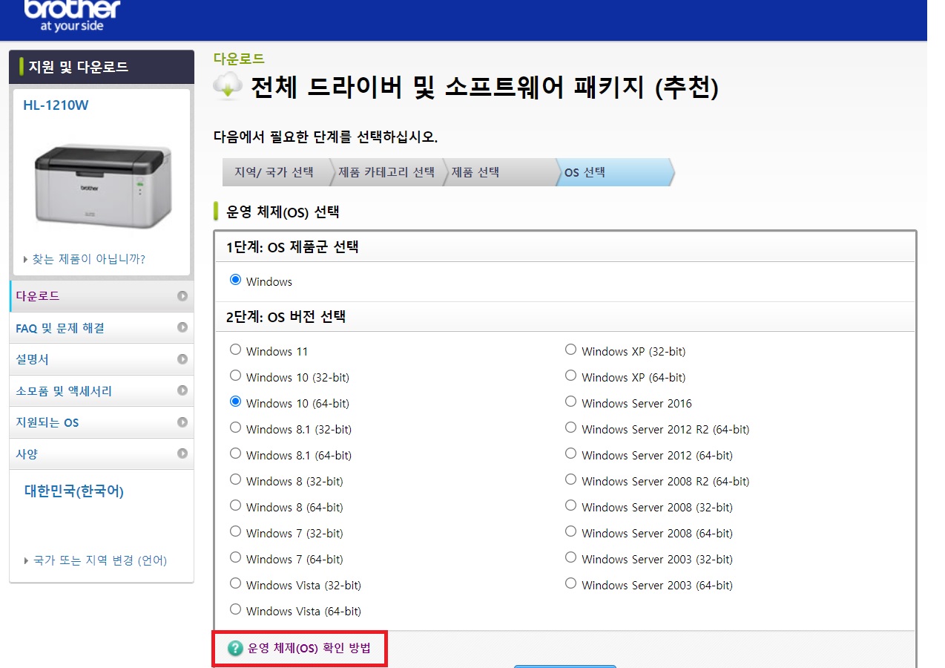Viewport: 945px width, 668px height.
Task: Click the arrow icon beside 다운로드 menu
Action: (x=182, y=296)
